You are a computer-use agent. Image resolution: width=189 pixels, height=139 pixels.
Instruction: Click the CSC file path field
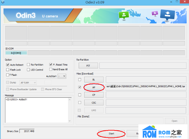pyautogui.click(x=146, y=103)
